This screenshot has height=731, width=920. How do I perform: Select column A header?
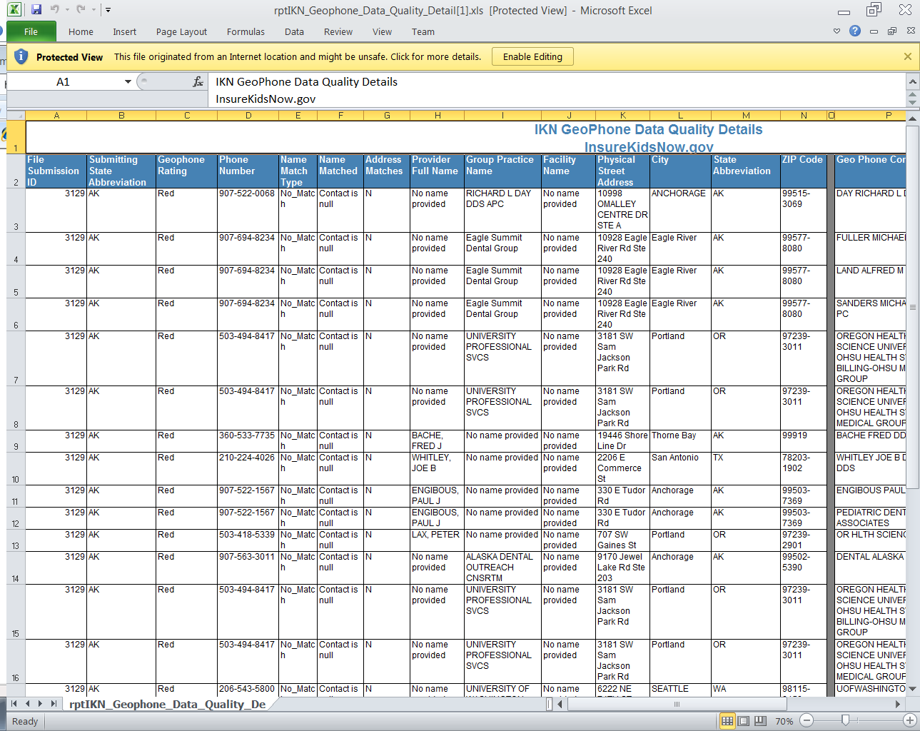[56, 116]
